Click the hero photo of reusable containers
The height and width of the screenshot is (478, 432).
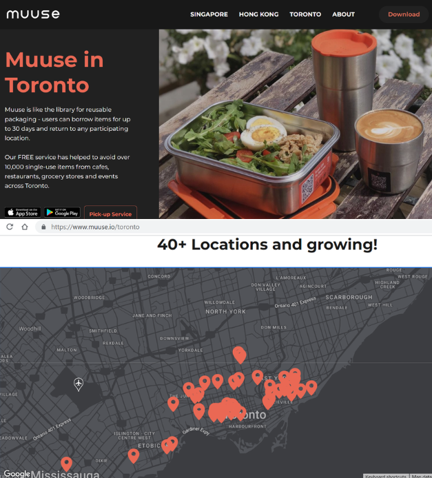tap(295, 124)
